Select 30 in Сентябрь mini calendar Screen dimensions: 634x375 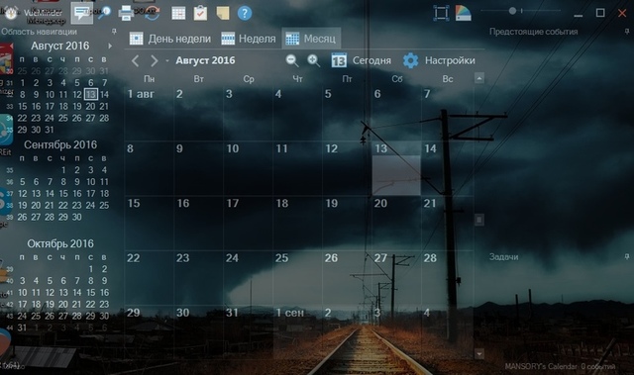click(x=77, y=217)
